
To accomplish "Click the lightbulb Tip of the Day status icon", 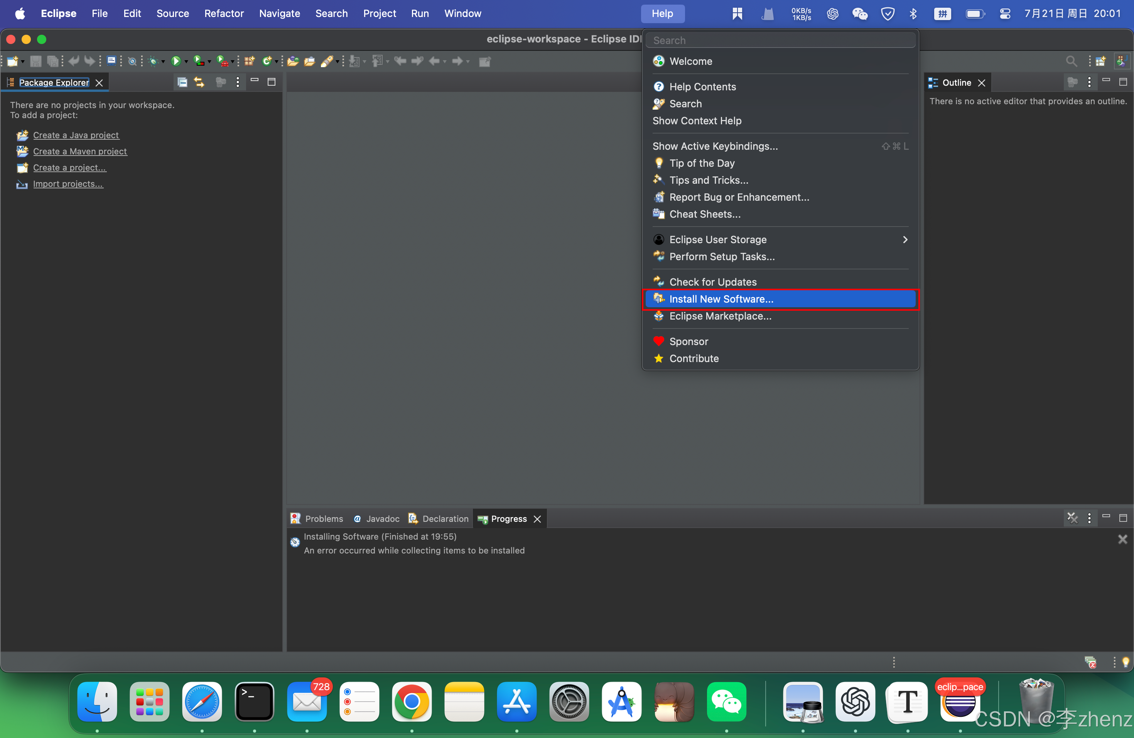I will click(x=1126, y=662).
